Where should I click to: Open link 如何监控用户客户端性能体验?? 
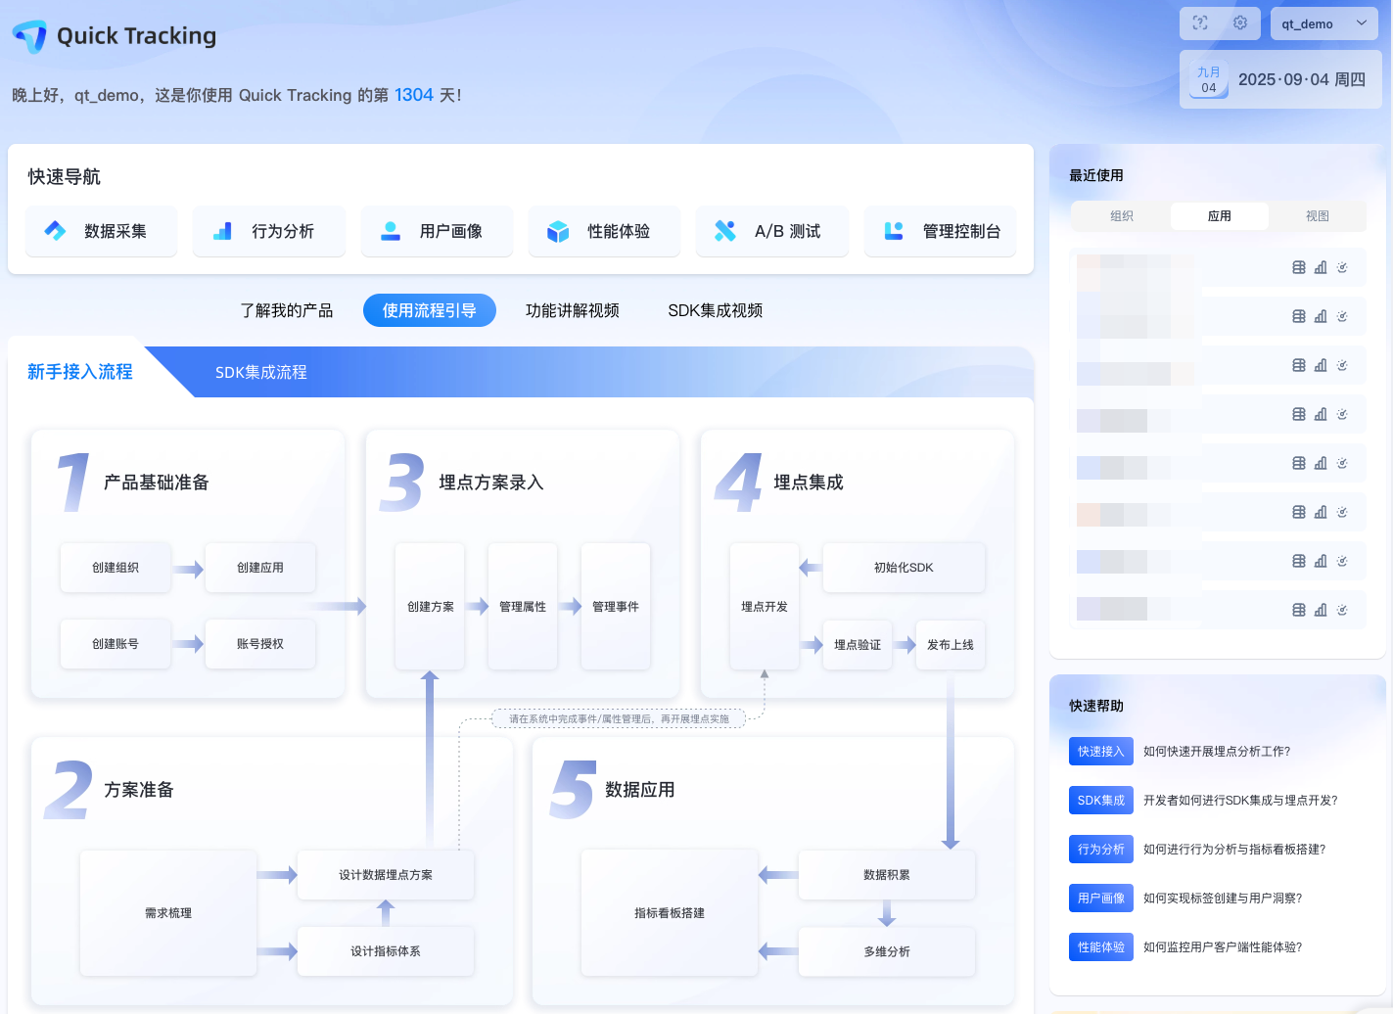pyautogui.click(x=1223, y=947)
